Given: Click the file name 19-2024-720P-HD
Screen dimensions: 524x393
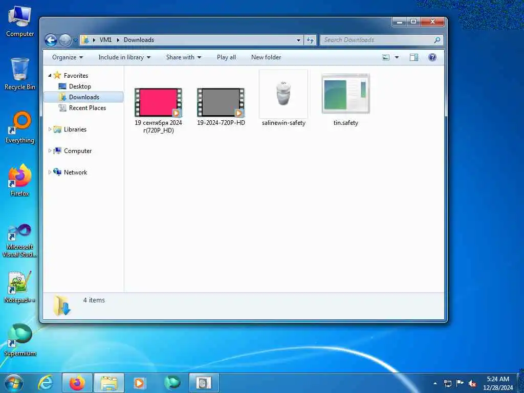Looking at the screenshot, I should 221,123.
